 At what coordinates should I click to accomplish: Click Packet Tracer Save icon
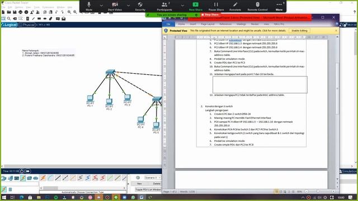coord(15,12)
